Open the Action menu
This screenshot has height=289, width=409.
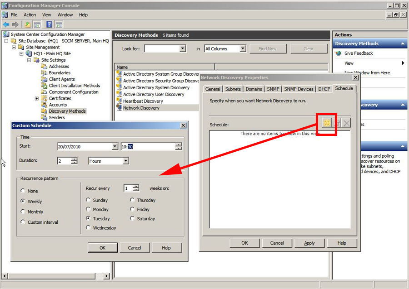(x=30, y=15)
